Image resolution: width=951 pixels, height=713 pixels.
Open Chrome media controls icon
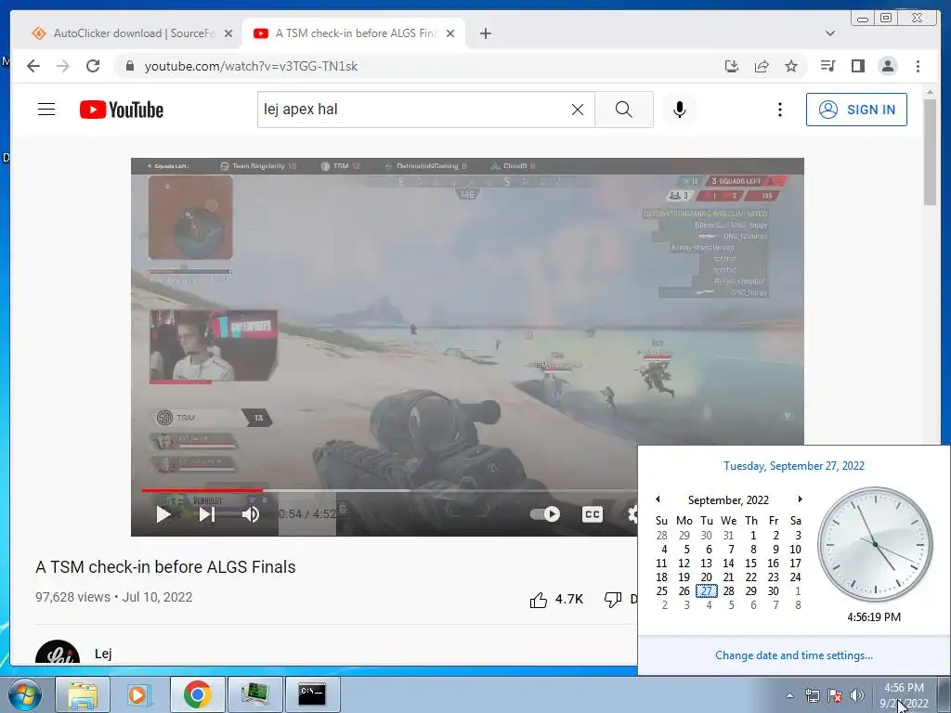click(827, 66)
